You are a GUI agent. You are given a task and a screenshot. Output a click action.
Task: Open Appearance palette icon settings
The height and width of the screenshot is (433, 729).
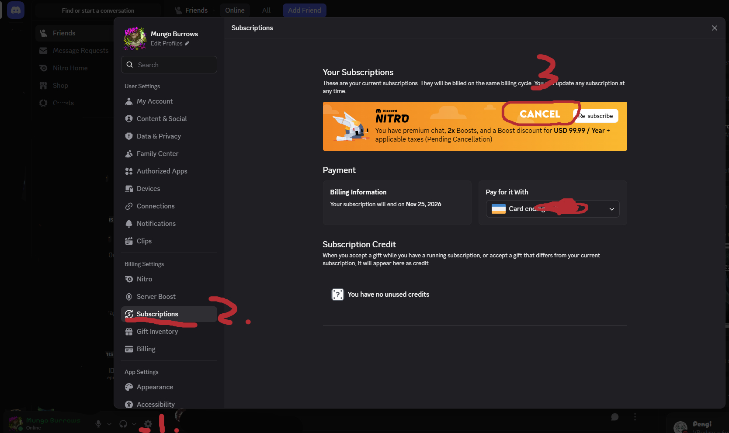point(129,387)
